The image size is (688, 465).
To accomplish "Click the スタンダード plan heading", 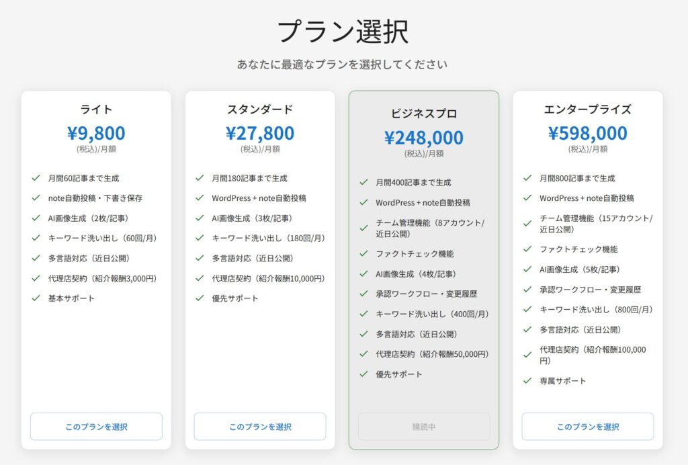I will point(260,110).
